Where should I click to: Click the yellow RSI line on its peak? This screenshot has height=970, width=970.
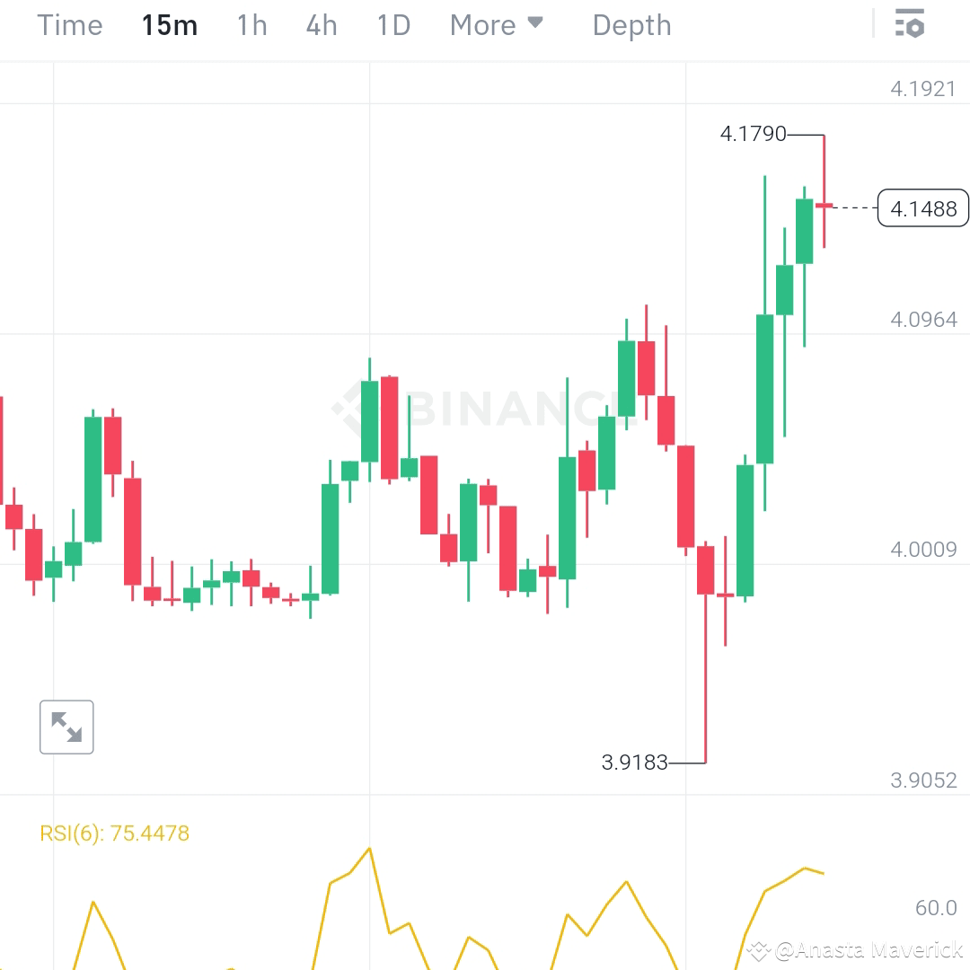click(x=368, y=848)
